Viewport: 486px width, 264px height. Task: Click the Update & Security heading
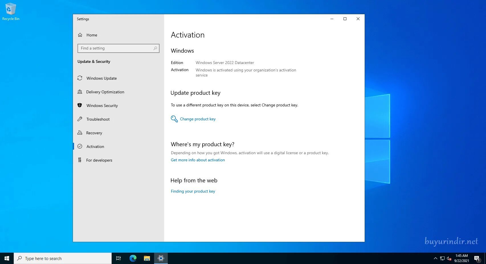pyautogui.click(x=94, y=61)
